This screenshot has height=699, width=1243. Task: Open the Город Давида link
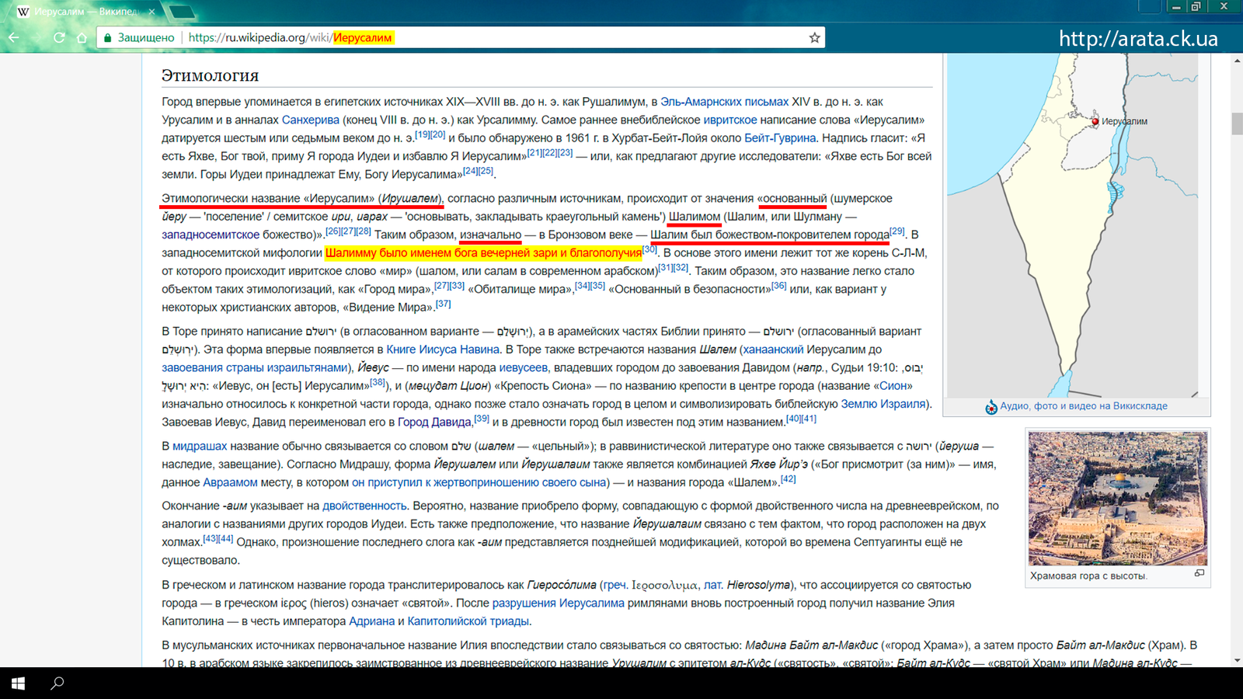(x=434, y=422)
